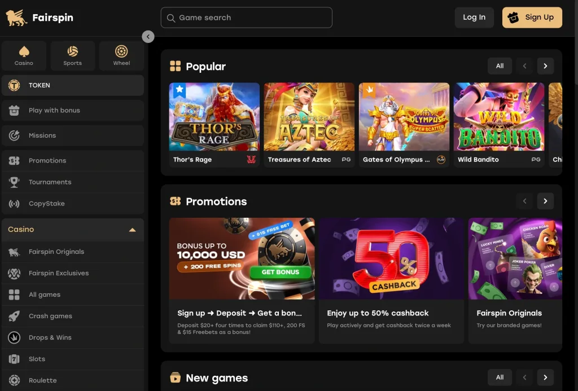Click the Popular previous arrow
The width and height of the screenshot is (578, 391).
[x=524, y=66]
